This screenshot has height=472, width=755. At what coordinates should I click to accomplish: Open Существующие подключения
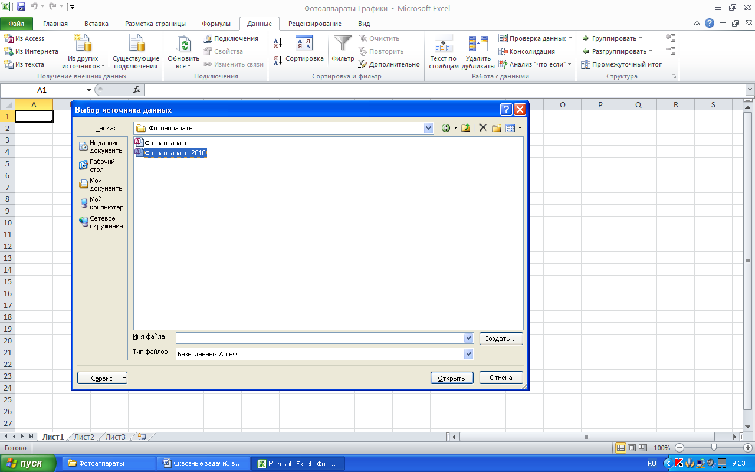136,52
